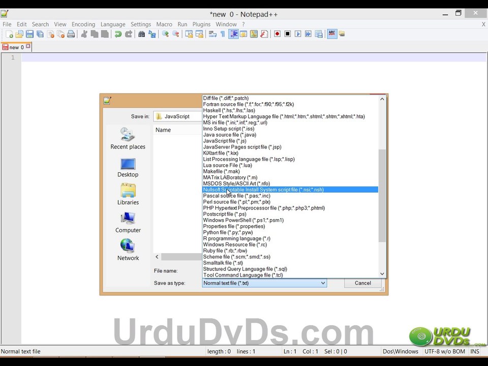
Task: Toggle the ABC spell check icon
Action: coord(332,34)
